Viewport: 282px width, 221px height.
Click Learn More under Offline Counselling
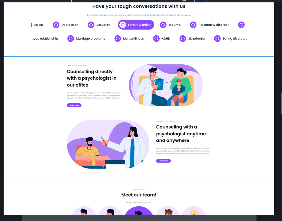click(x=74, y=105)
